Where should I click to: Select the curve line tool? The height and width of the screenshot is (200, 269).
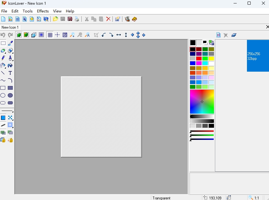(3, 80)
